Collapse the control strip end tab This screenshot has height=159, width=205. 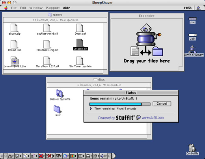(x=114, y=156)
